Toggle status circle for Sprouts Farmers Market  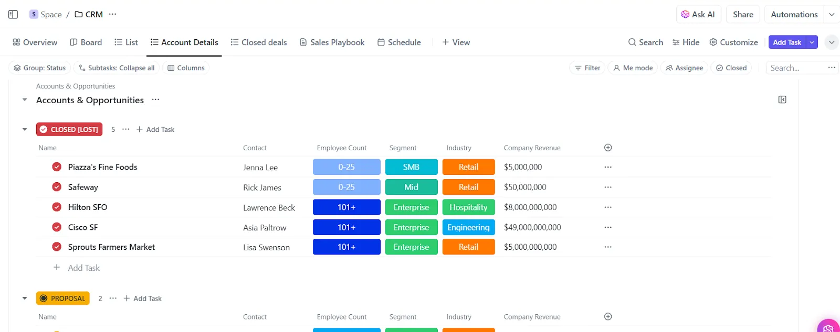(x=57, y=247)
